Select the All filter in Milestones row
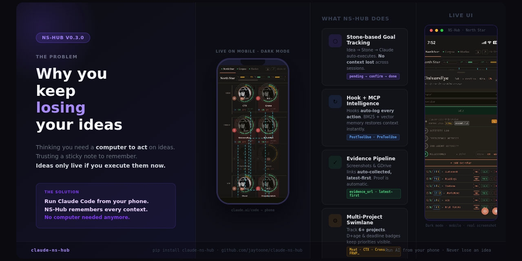This screenshot has height=261, width=522. coord(489,154)
